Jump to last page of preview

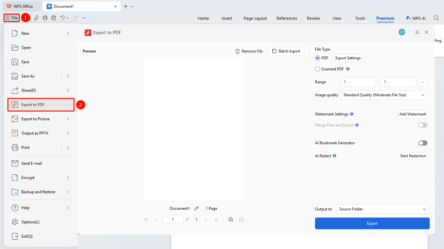click(216, 219)
